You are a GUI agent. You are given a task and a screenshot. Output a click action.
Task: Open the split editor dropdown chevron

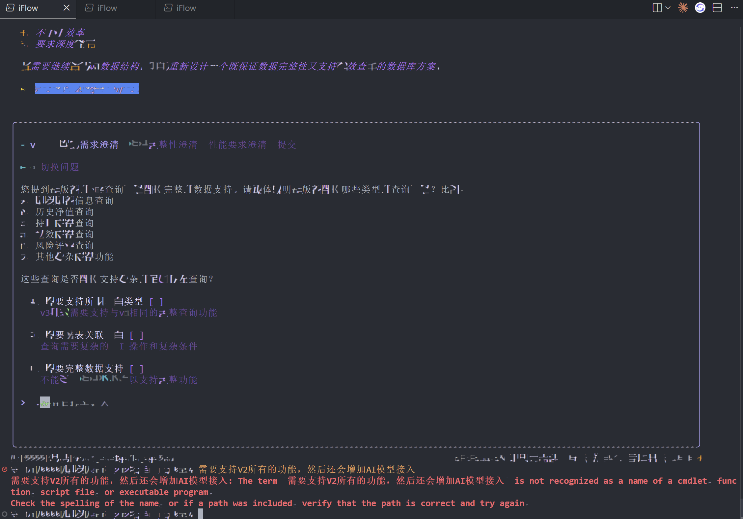click(x=668, y=8)
